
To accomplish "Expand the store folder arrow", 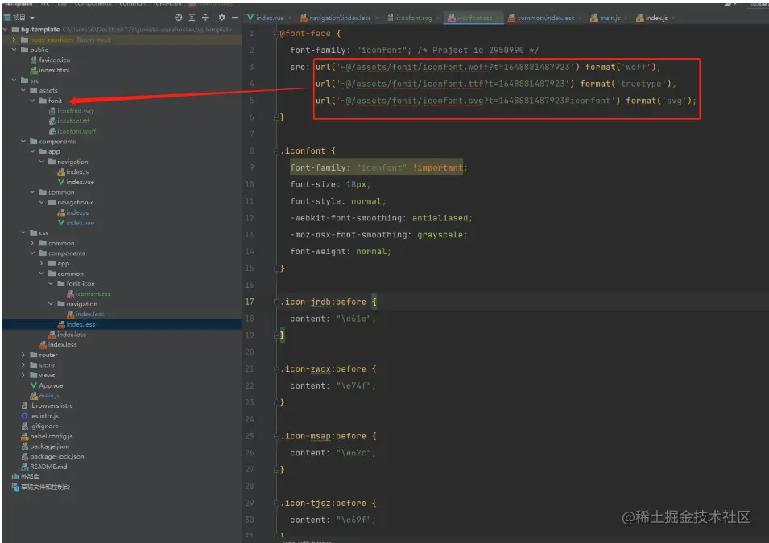I will 23,365.
